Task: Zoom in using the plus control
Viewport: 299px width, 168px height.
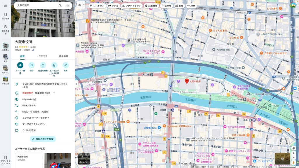Action: pos(293,153)
